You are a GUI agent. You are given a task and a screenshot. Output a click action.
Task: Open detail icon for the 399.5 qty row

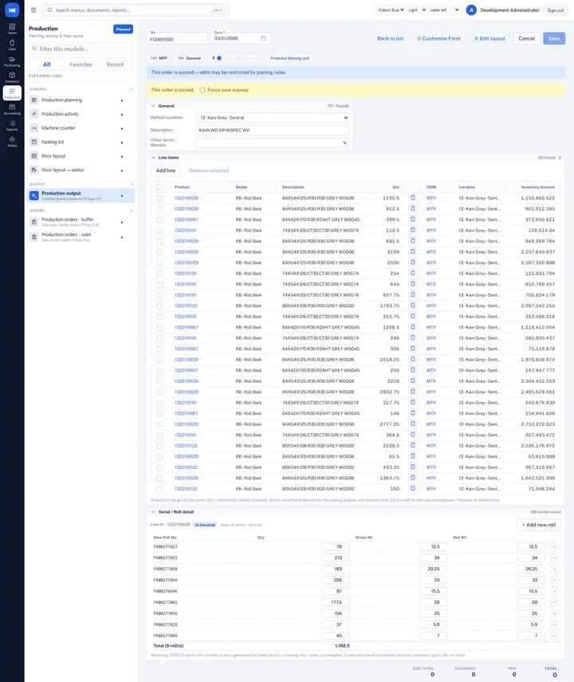click(413, 219)
